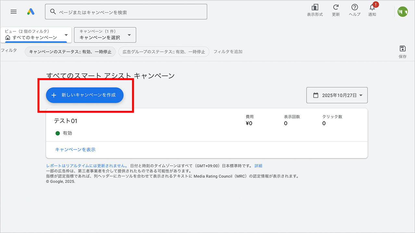The height and width of the screenshot is (233, 415).
Task: Refresh the report with the 更新 icon
Action: point(336,10)
